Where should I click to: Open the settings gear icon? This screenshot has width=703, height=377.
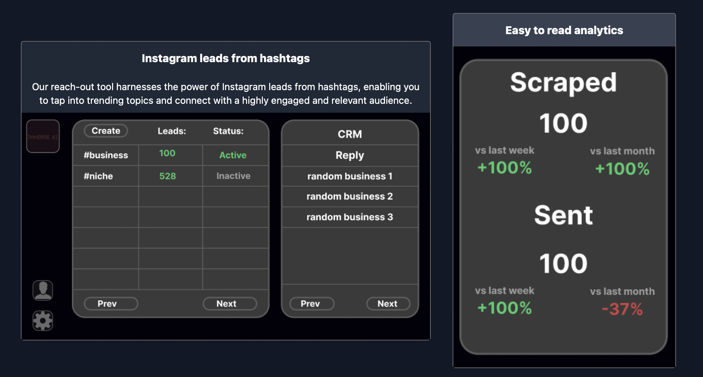pyautogui.click(x=43, y=320)
